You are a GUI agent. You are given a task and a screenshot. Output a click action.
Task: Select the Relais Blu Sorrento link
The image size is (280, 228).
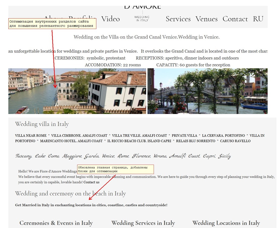click(196, 141)
